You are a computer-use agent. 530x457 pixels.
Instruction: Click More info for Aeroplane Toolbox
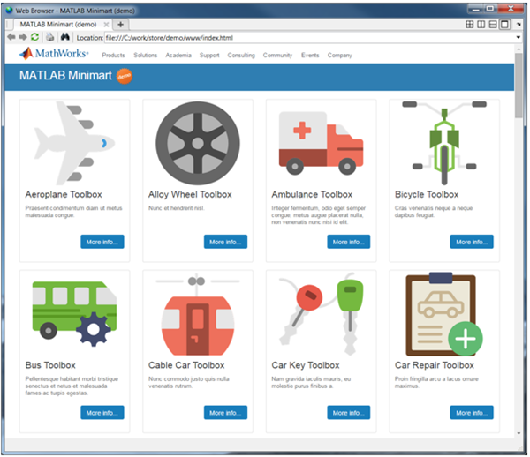point(102,242)
